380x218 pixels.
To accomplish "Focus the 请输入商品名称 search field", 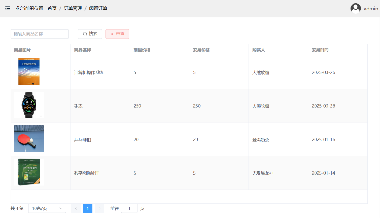I will click(40, 34).
